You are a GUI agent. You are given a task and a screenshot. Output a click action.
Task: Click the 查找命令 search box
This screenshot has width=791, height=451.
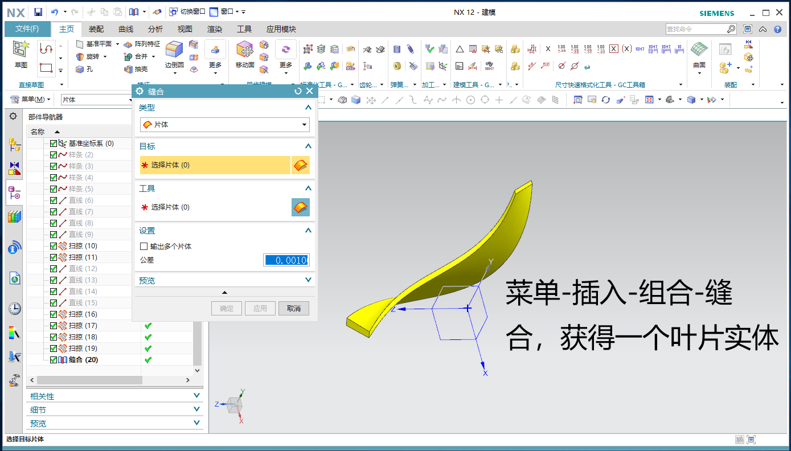(696, 29)
